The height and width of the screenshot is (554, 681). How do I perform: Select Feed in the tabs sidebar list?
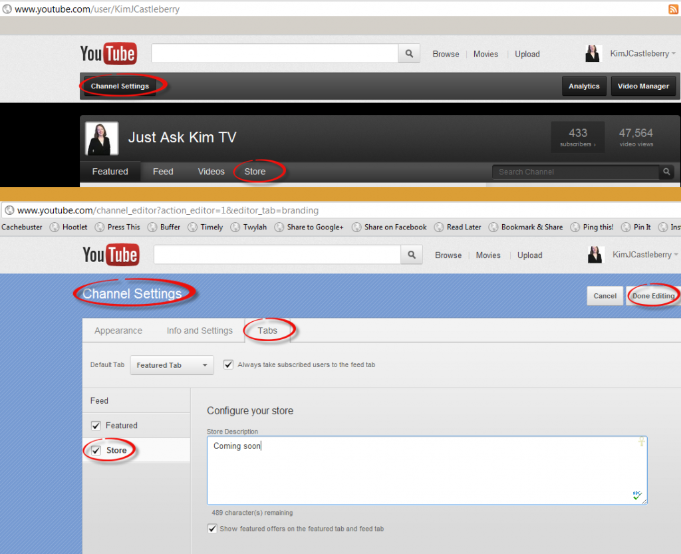point(136,400)
